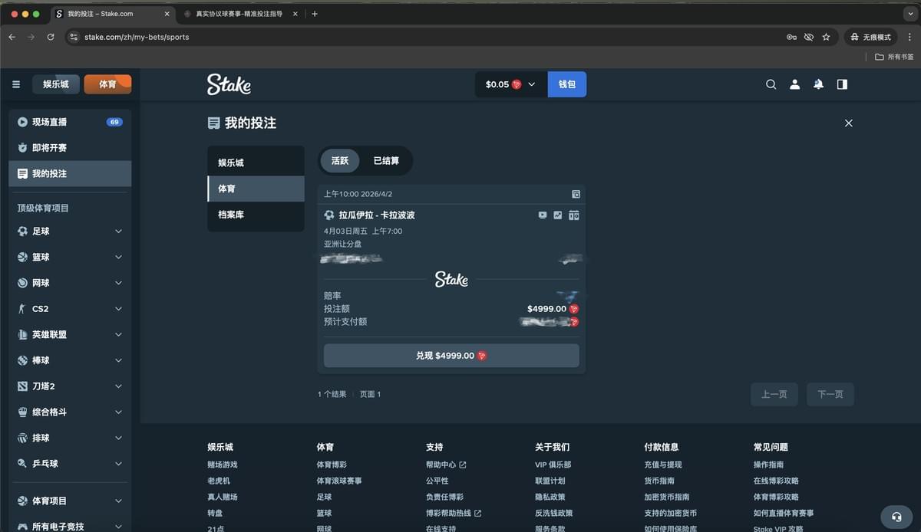Open the 帮助中心 footer link
The image size is (921, 532).
coord(446,465)
